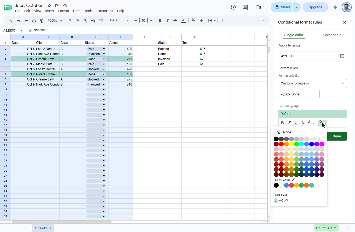This screenshot has width=355, height=232.
Task: Open the font family dropdown
Action: [x=119, y=21]
